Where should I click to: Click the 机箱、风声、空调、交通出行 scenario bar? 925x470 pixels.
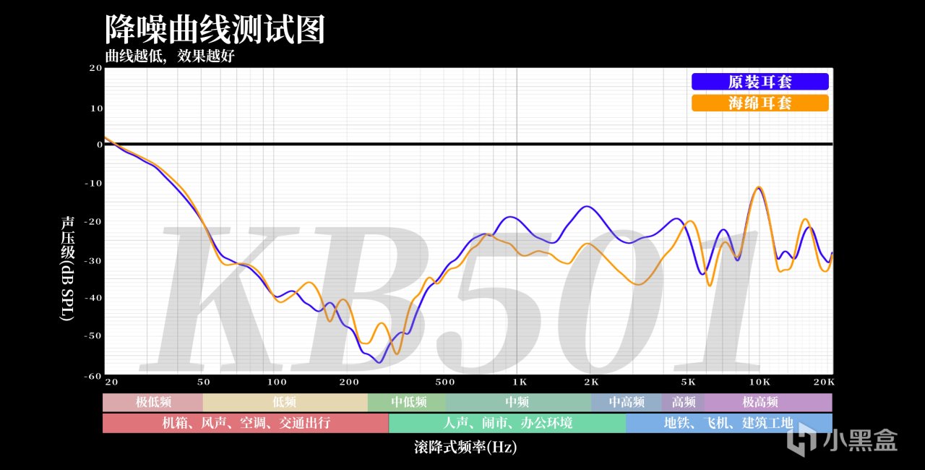(x=246, y=423)
